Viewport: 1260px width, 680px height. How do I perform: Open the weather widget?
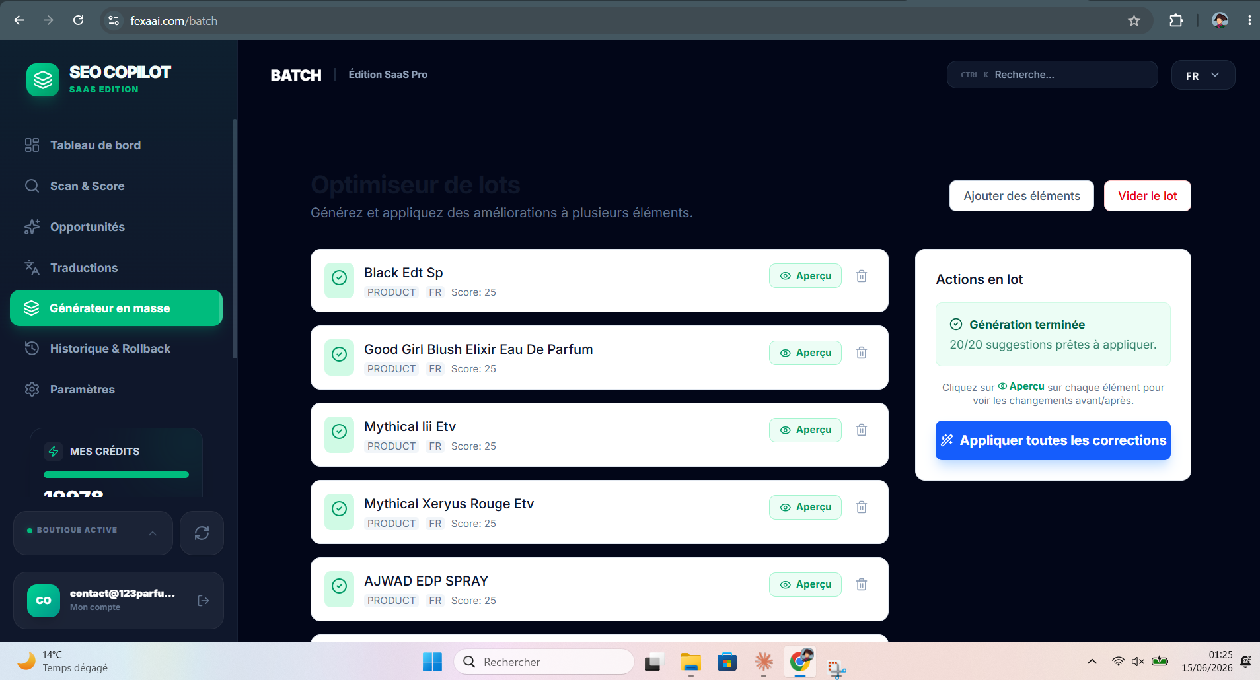tap(63, 662)
